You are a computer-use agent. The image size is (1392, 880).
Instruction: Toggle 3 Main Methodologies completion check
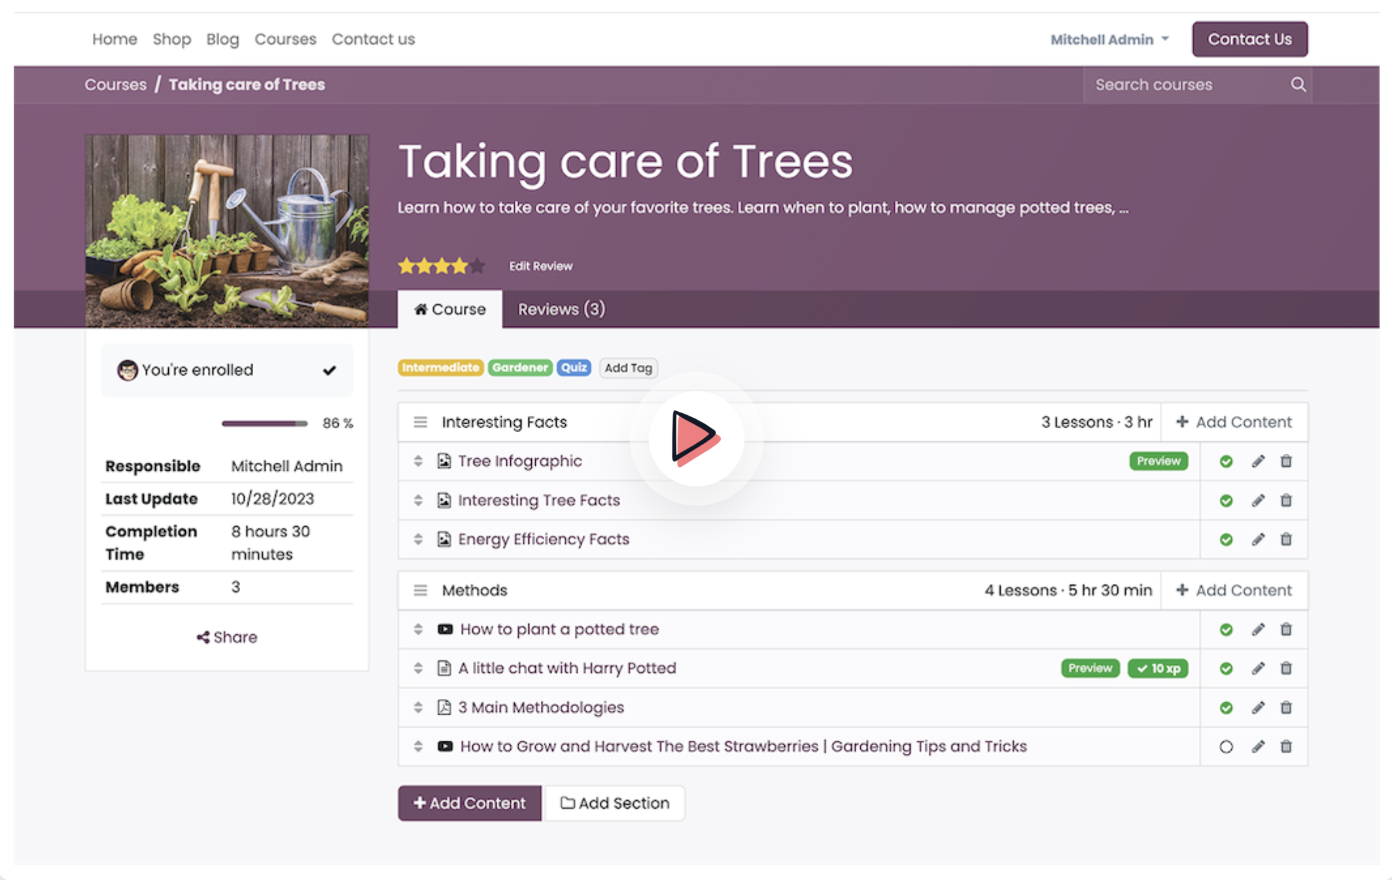(x=1226, y=707)
